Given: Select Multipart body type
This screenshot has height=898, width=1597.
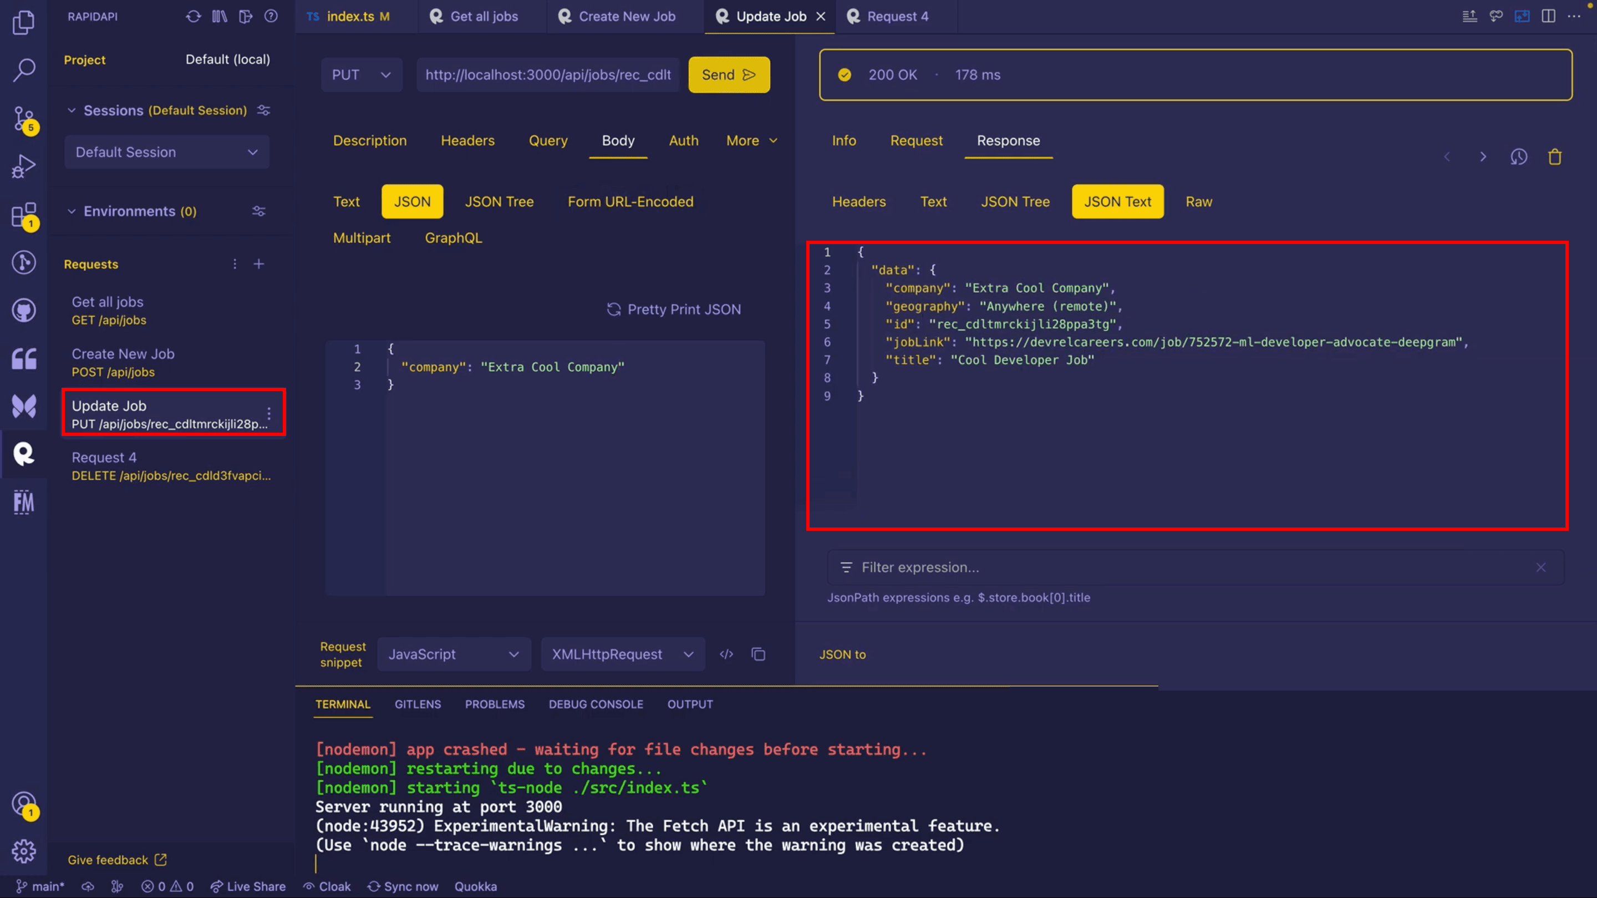Looking at the screenshot, I should [x=362, y=238].
